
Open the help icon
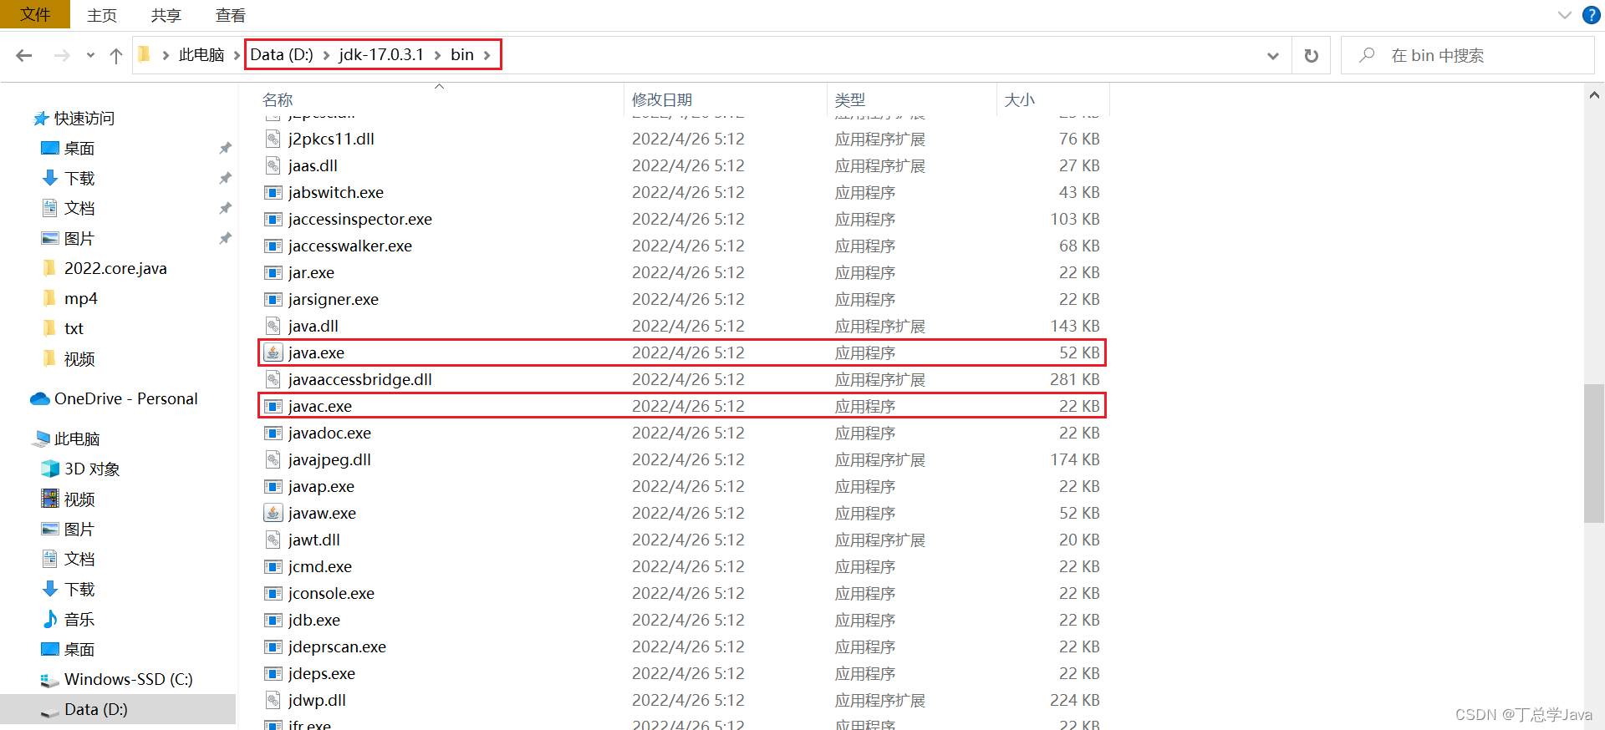(1592, 15)
